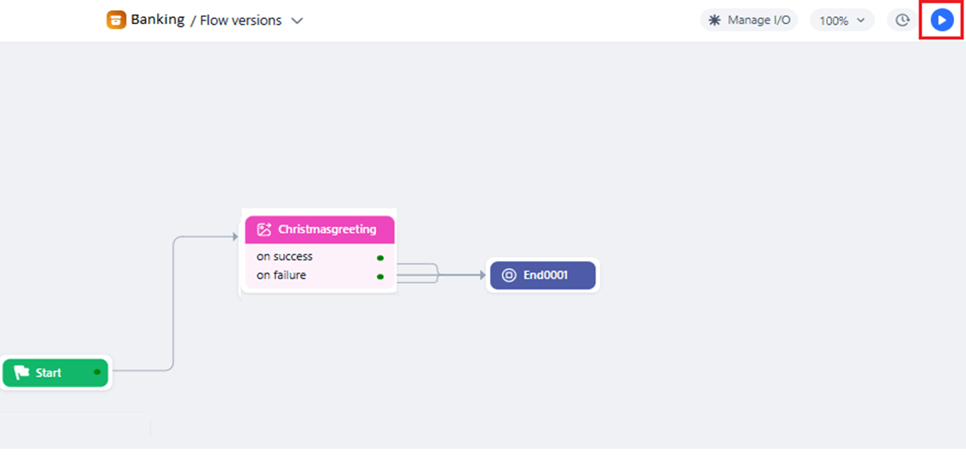Open the version history clock icon
966x459 pixels.
coord(903,21)
